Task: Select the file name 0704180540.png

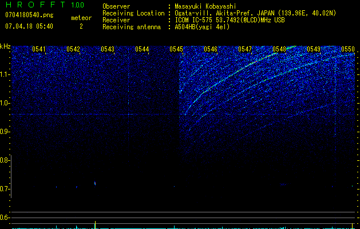Action: (x=29, y=15)
